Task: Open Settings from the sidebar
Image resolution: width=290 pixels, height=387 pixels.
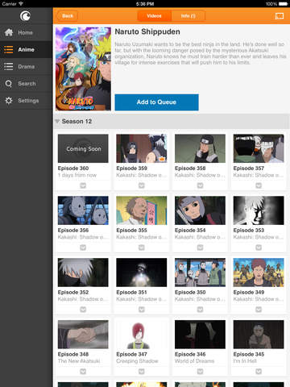Action: click(27, 101)
